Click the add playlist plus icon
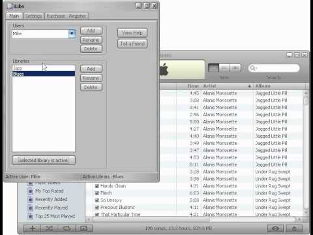This screenshot has width=313, height=235. [x=32, y=228]
